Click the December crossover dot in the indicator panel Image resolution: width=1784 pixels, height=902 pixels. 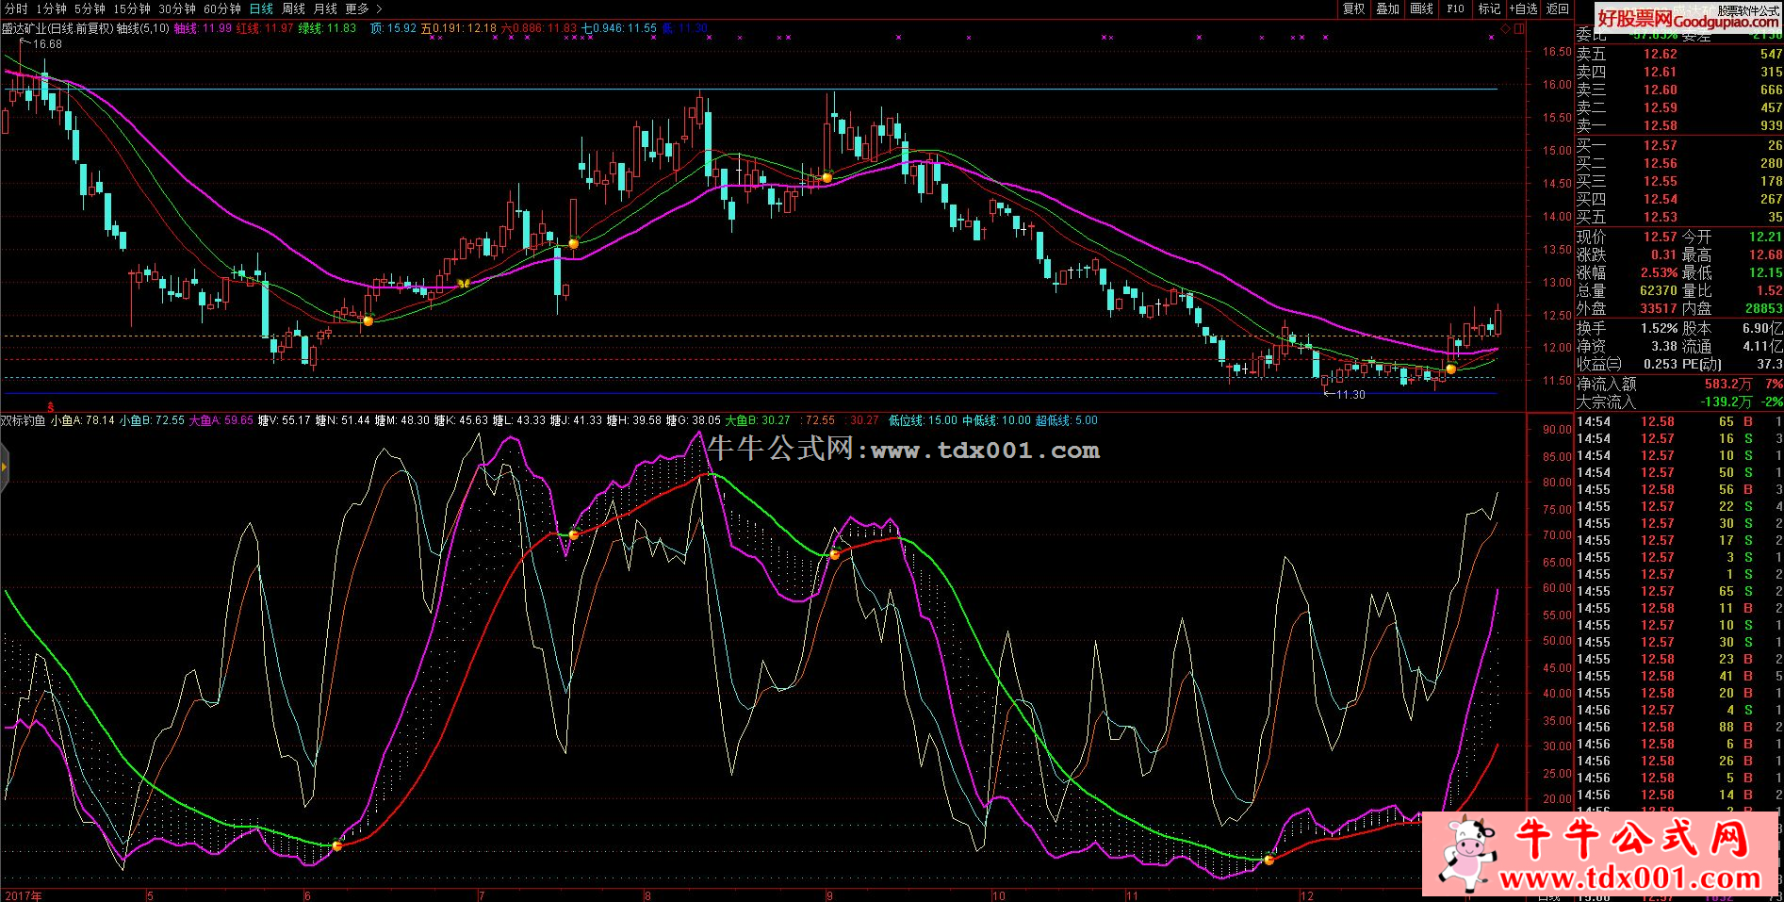click(x=1269, y=859)
